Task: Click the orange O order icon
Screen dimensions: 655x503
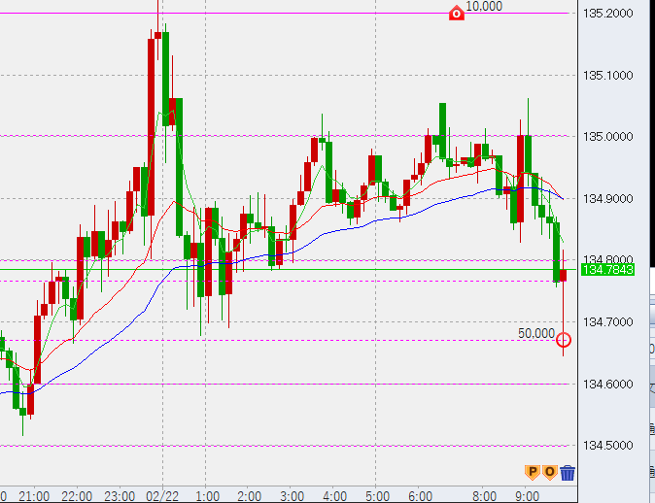Action: pos(549,472)
